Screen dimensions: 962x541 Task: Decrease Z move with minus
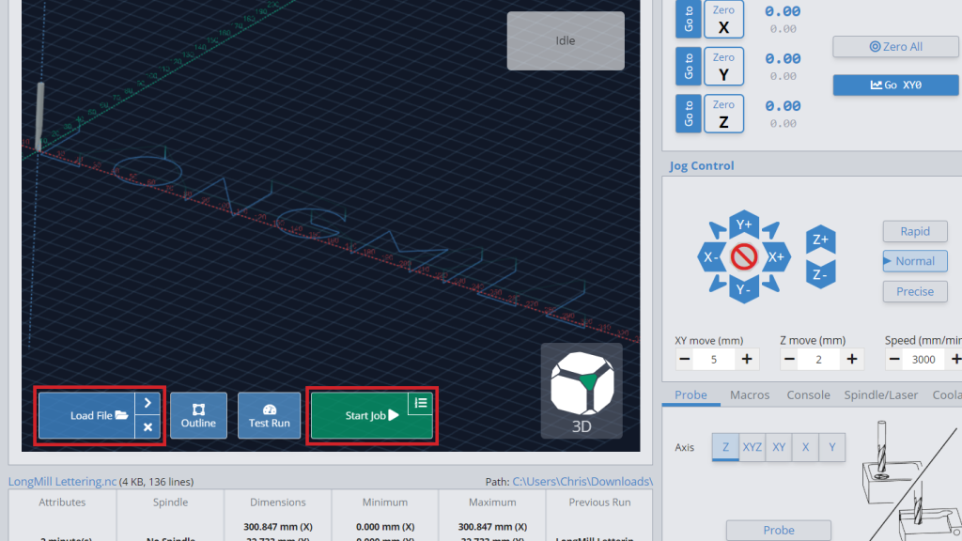coord(789,360)
